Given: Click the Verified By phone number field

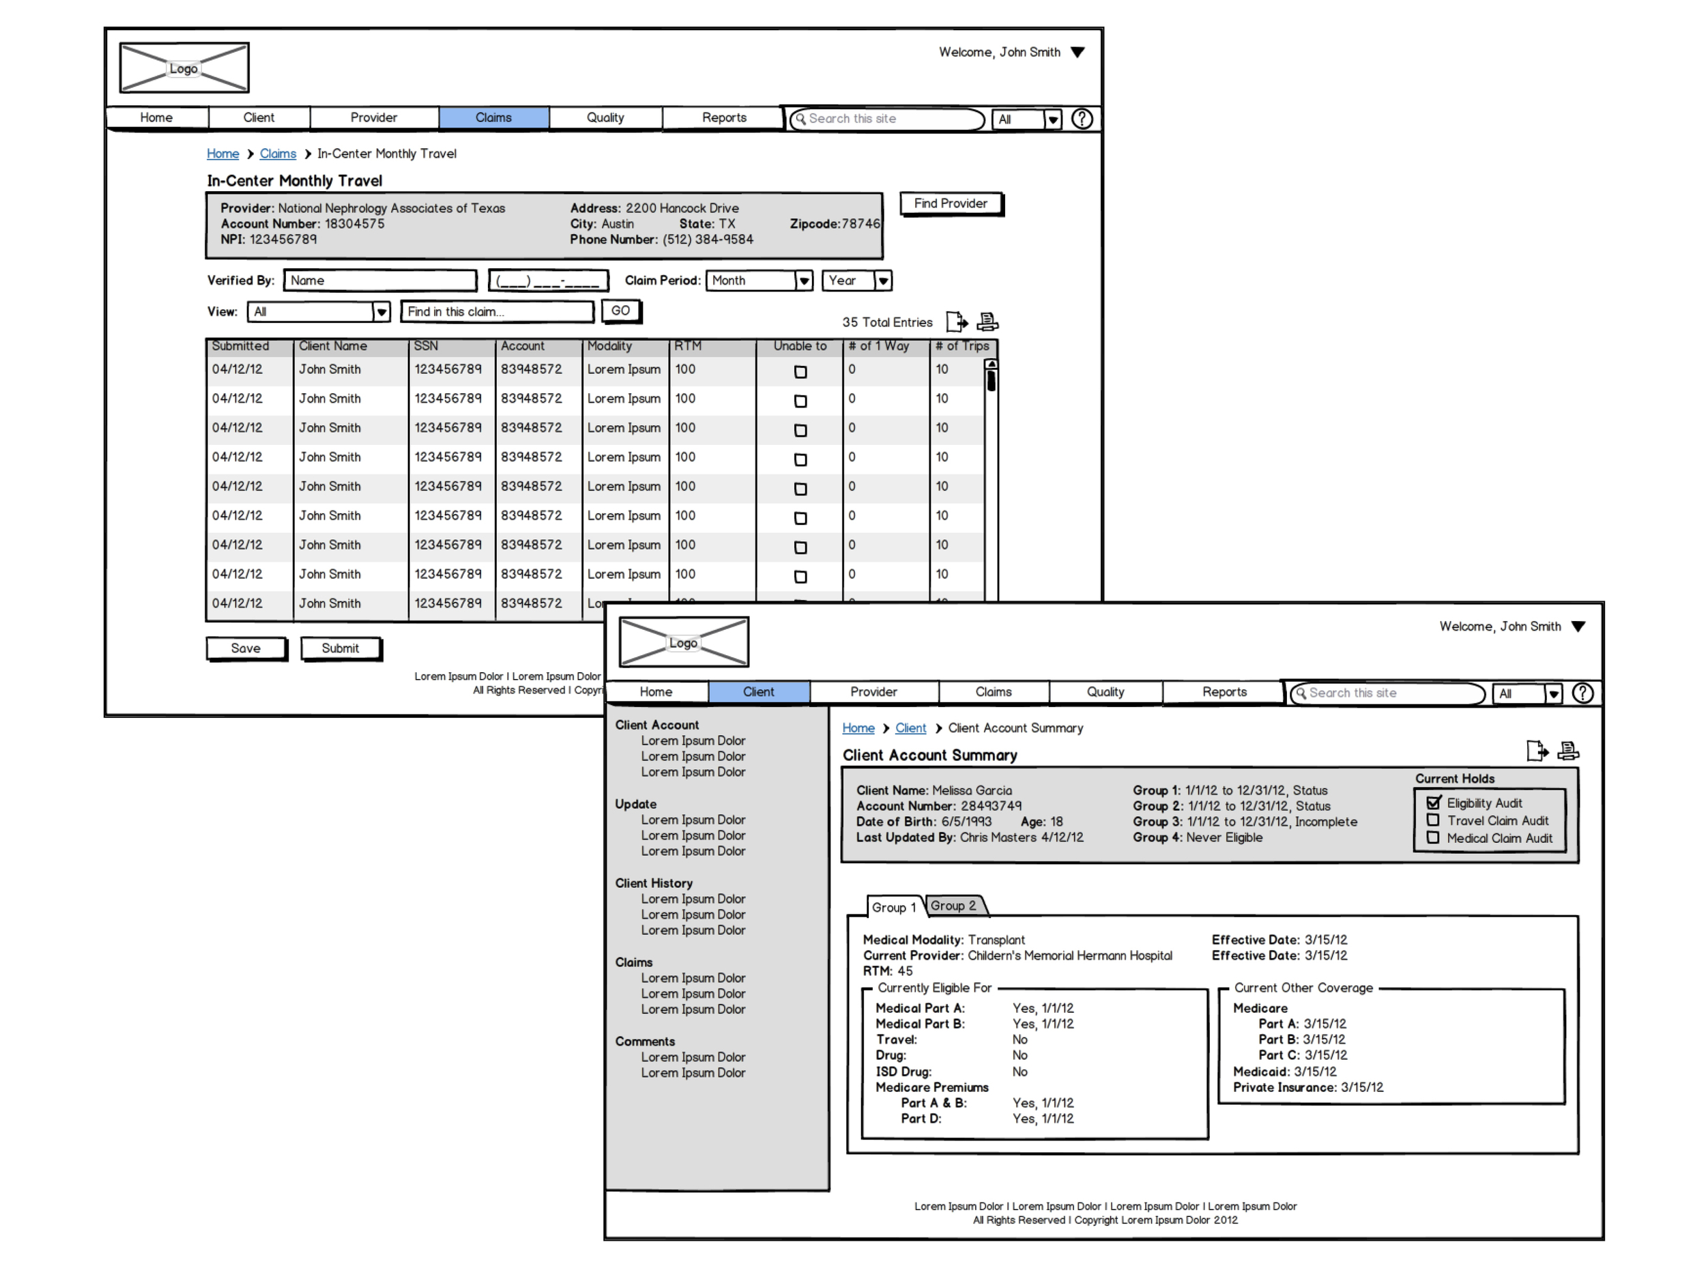Looking at the screenshot, I should click(549, 280).
